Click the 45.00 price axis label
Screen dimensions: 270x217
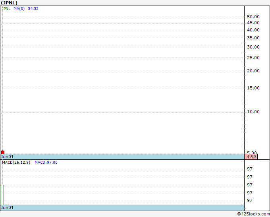click(253, 23)
